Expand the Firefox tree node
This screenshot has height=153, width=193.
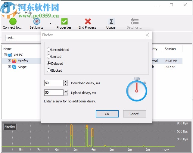pos(9,61)
